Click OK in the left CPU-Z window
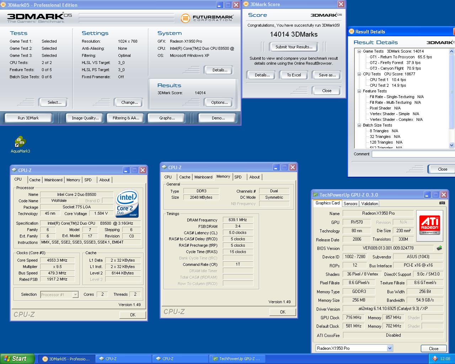Viewport: 455px width, 364px height. pyautogui.click(x=133, y=315)
